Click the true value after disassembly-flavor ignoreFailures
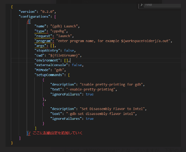The image size is (186, 152). point(90,119)
